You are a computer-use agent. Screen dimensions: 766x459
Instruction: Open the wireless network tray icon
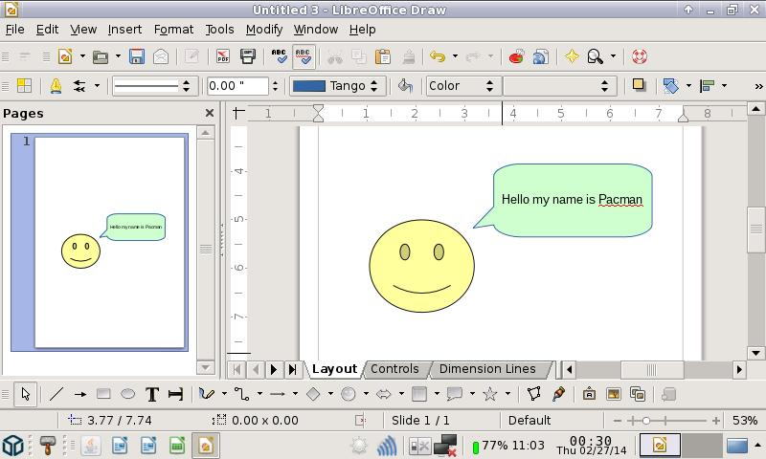(388, 446)
